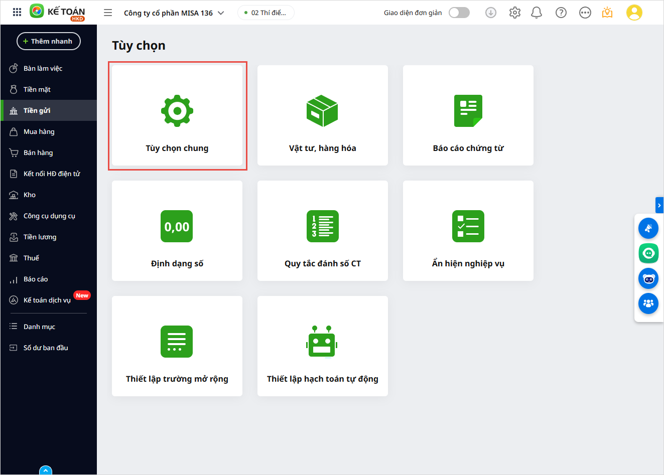Screen dimensions: 664x475
Task: Click the up chevron at sidebar bottom
Action: (x=46, y=470)
